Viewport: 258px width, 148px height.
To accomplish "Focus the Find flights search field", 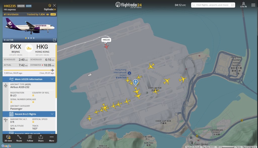I will pyautogui.click(x=213, y=5).
